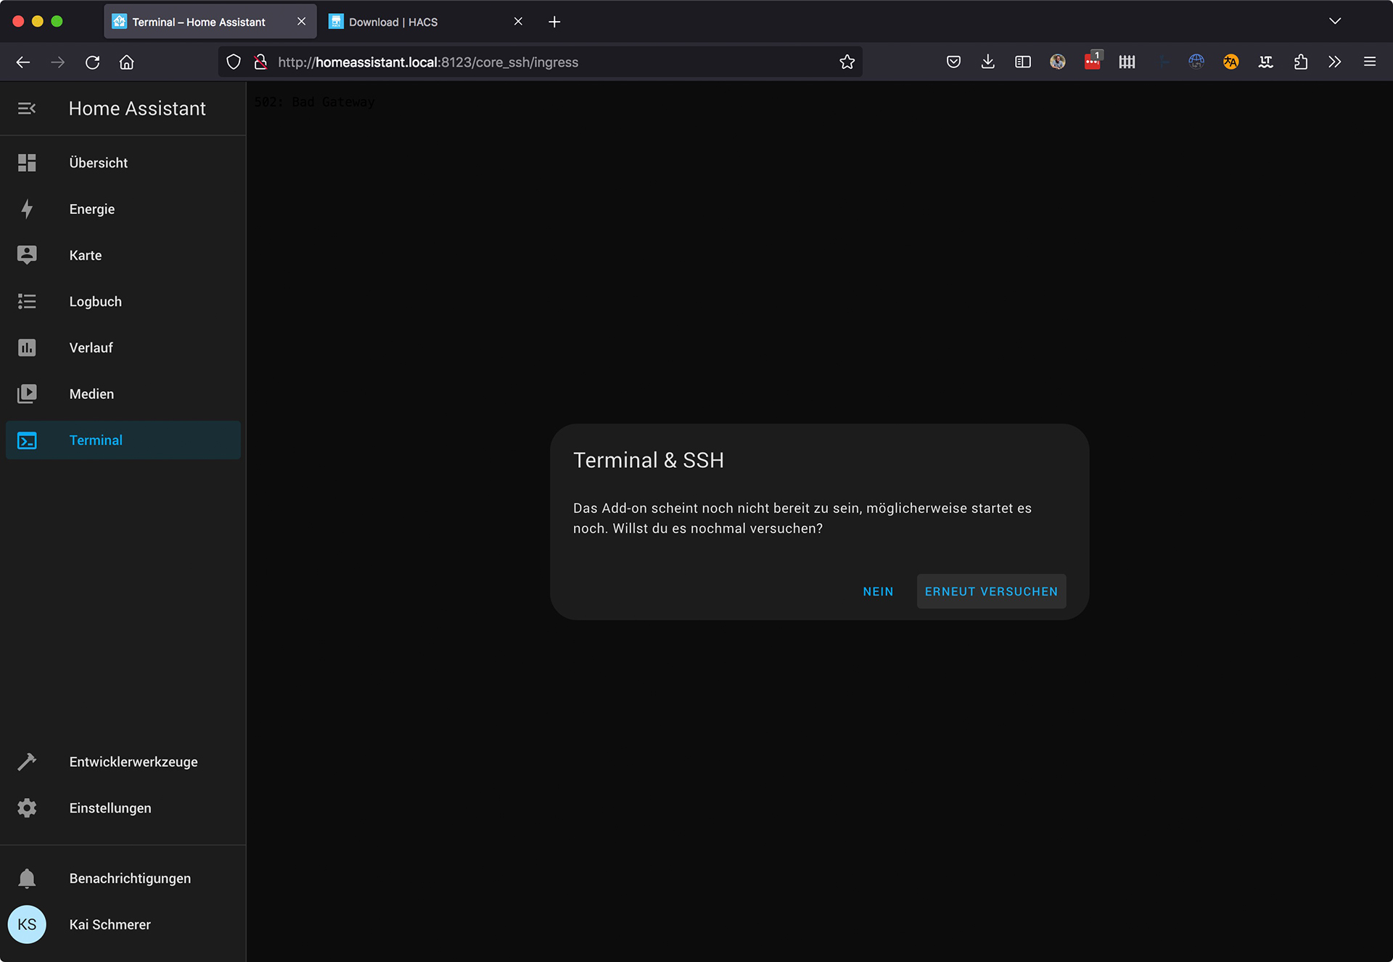Viewport: 1393px width, 962px height.
Task: Click the ERNEUT VERSUCHEN button
Action: pos(991,591)
